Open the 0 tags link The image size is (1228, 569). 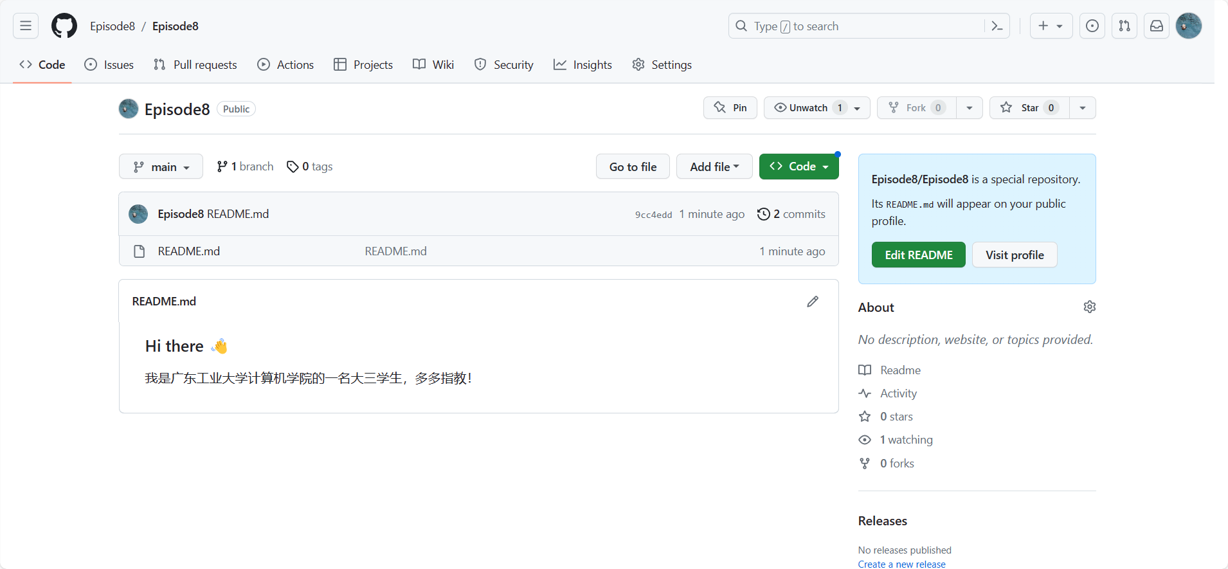310,167
